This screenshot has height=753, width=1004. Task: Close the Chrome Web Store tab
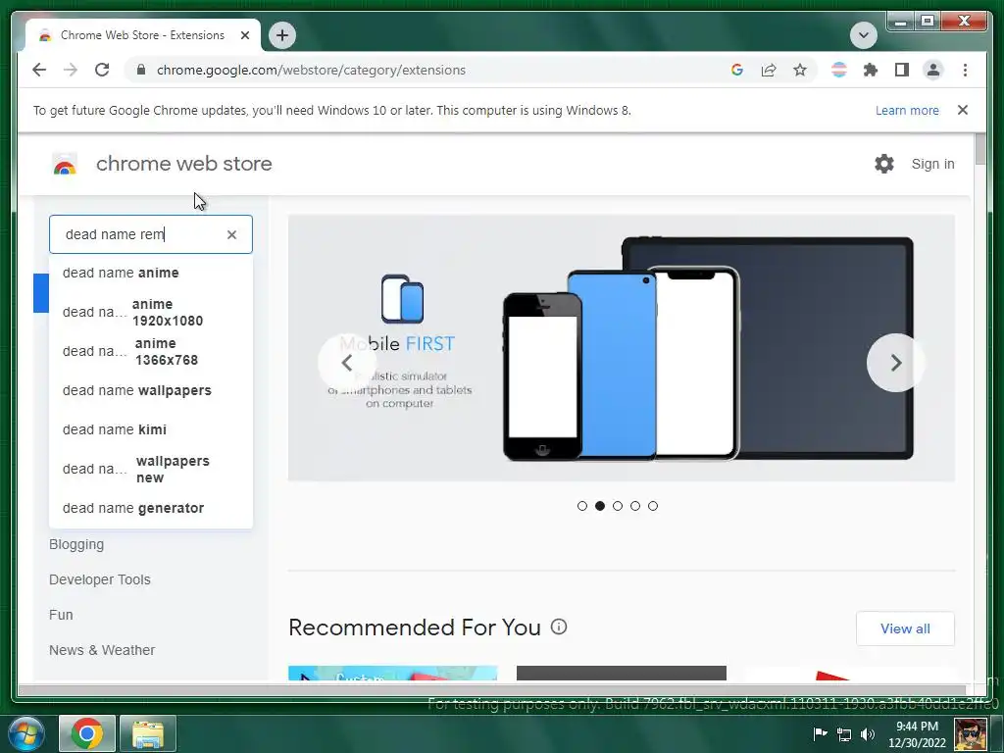(244, 35)
